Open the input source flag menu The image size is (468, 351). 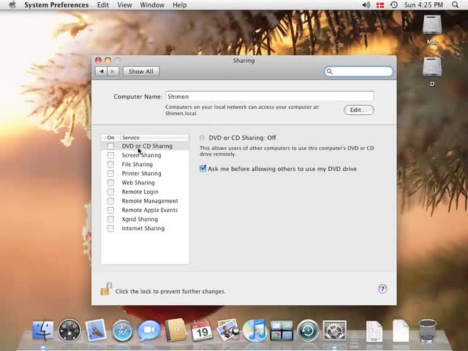[x=380, y=5]
